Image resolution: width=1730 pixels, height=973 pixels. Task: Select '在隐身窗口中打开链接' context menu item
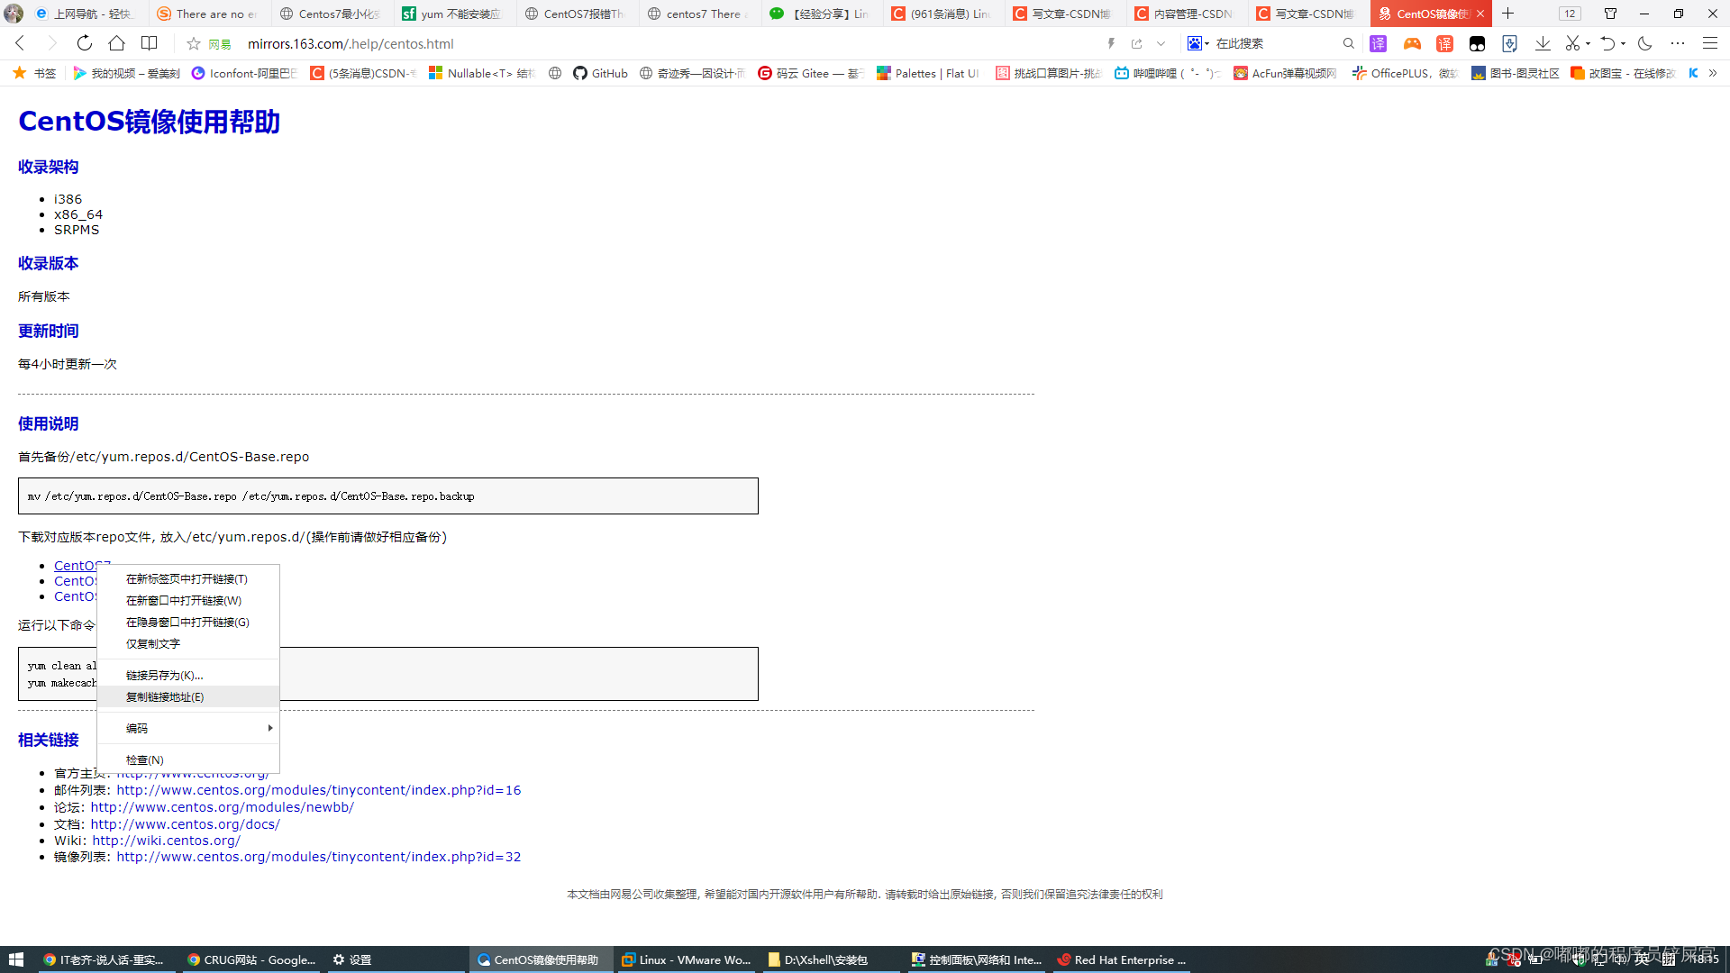pyautogui.click(x=187, y=622)
